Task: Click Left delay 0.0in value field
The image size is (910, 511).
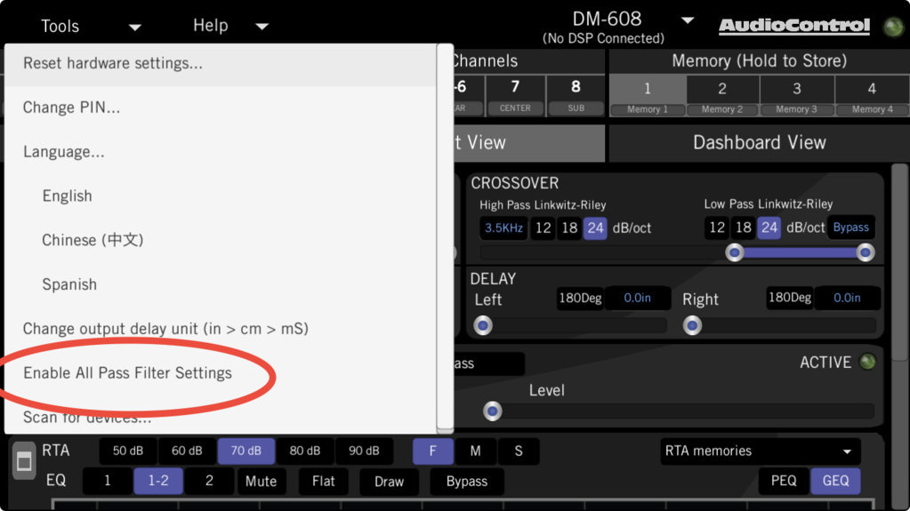Action: pyautogui.click(x=637, y=298)
